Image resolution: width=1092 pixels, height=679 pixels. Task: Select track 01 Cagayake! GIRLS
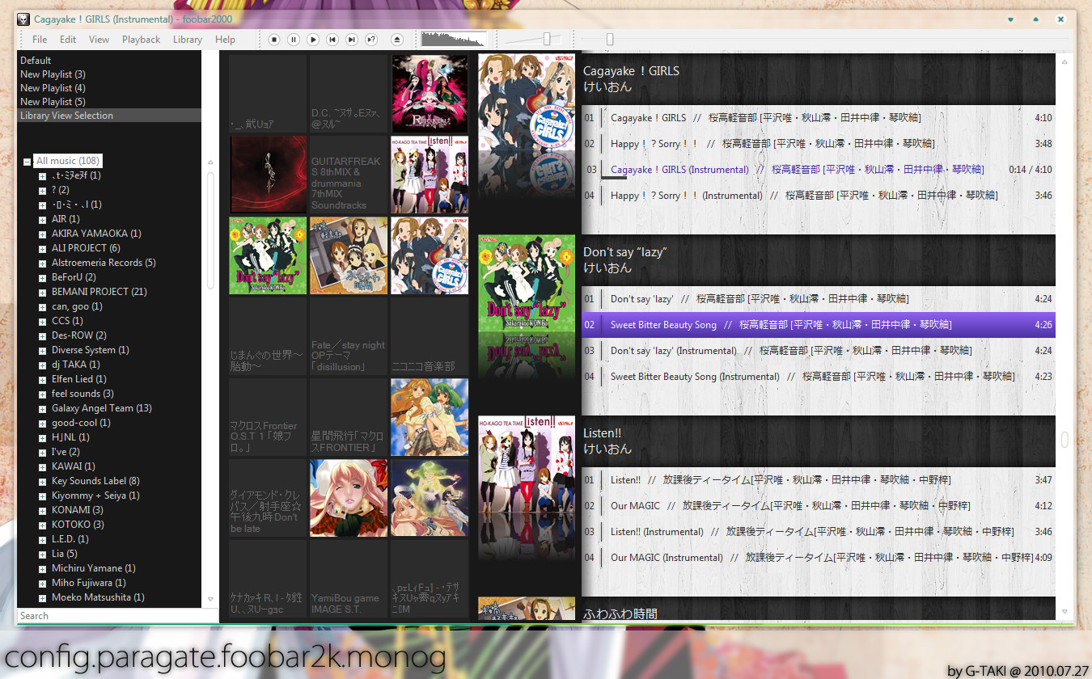coord(819,118)
